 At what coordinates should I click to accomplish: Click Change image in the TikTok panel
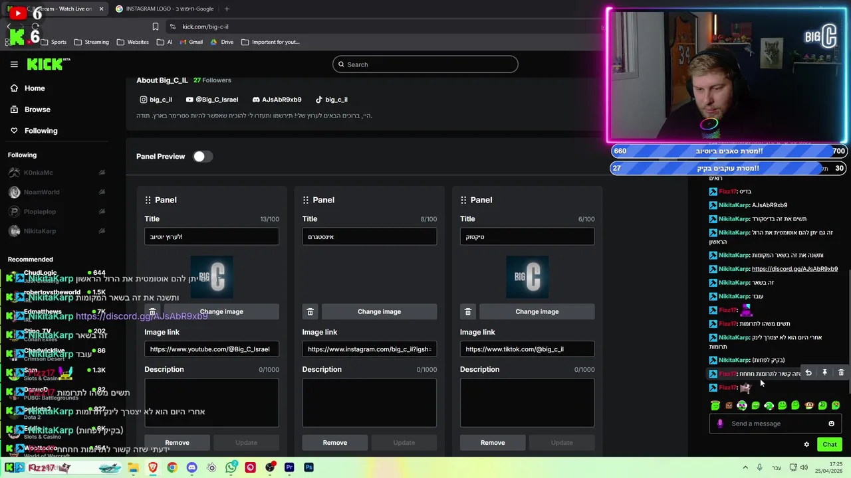click(x=537, y=311)
